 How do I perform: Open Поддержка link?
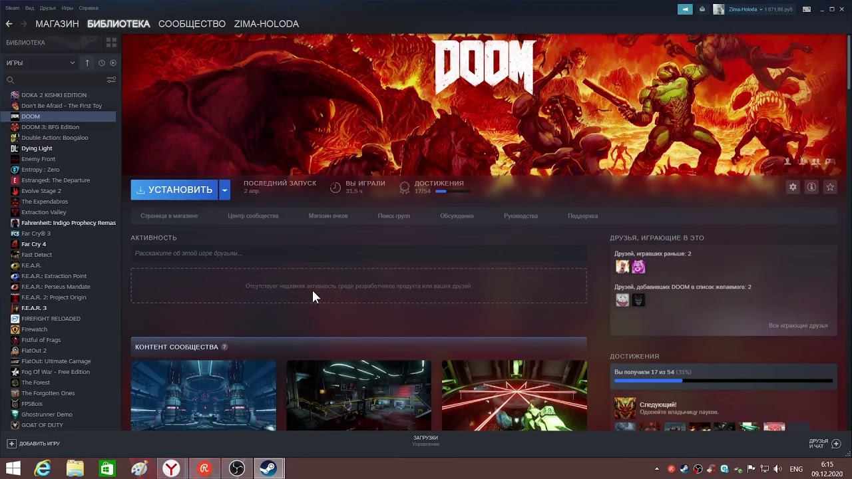[582, 216]
